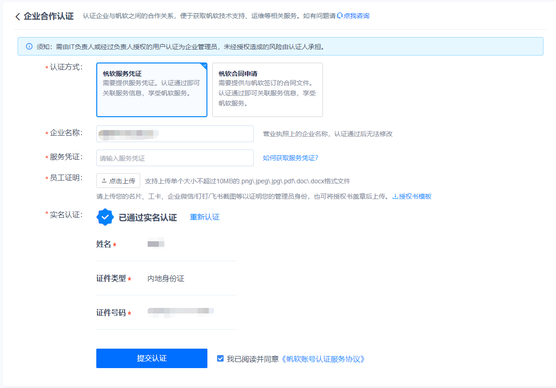Focus the 请输入服务凭证 input field

(175, 158)
